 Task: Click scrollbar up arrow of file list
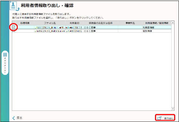click(x=173, y=22)
